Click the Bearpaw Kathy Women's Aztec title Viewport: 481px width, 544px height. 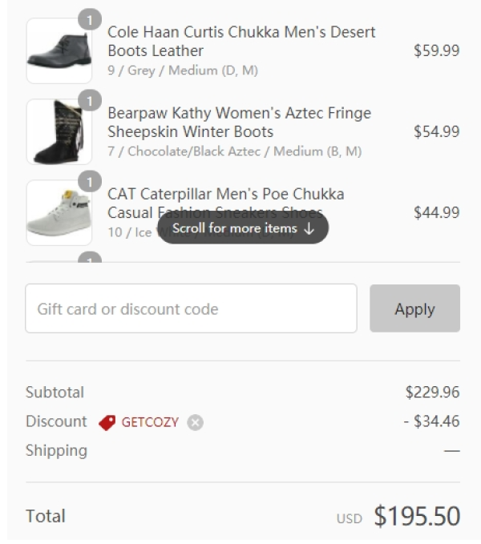(240, 122)
